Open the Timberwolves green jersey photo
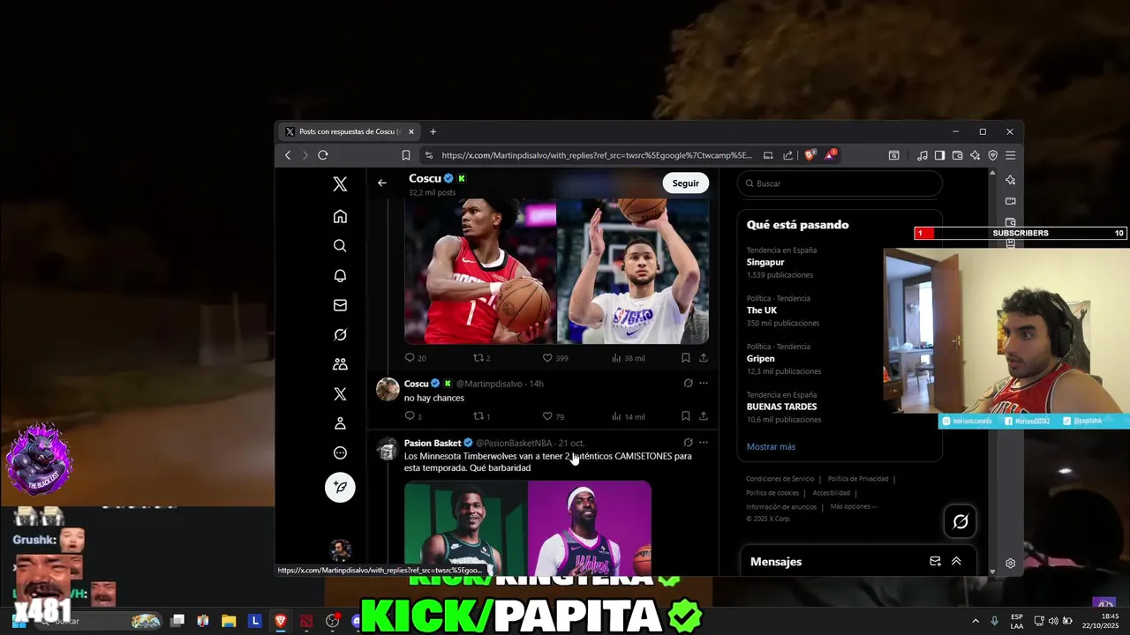Image resolution: width=1130 pixels, height=635 pixels. coord(465,528)
